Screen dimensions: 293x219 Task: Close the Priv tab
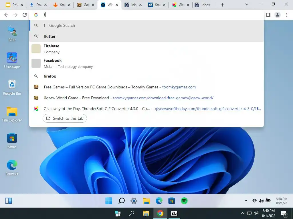click(22, 5)
